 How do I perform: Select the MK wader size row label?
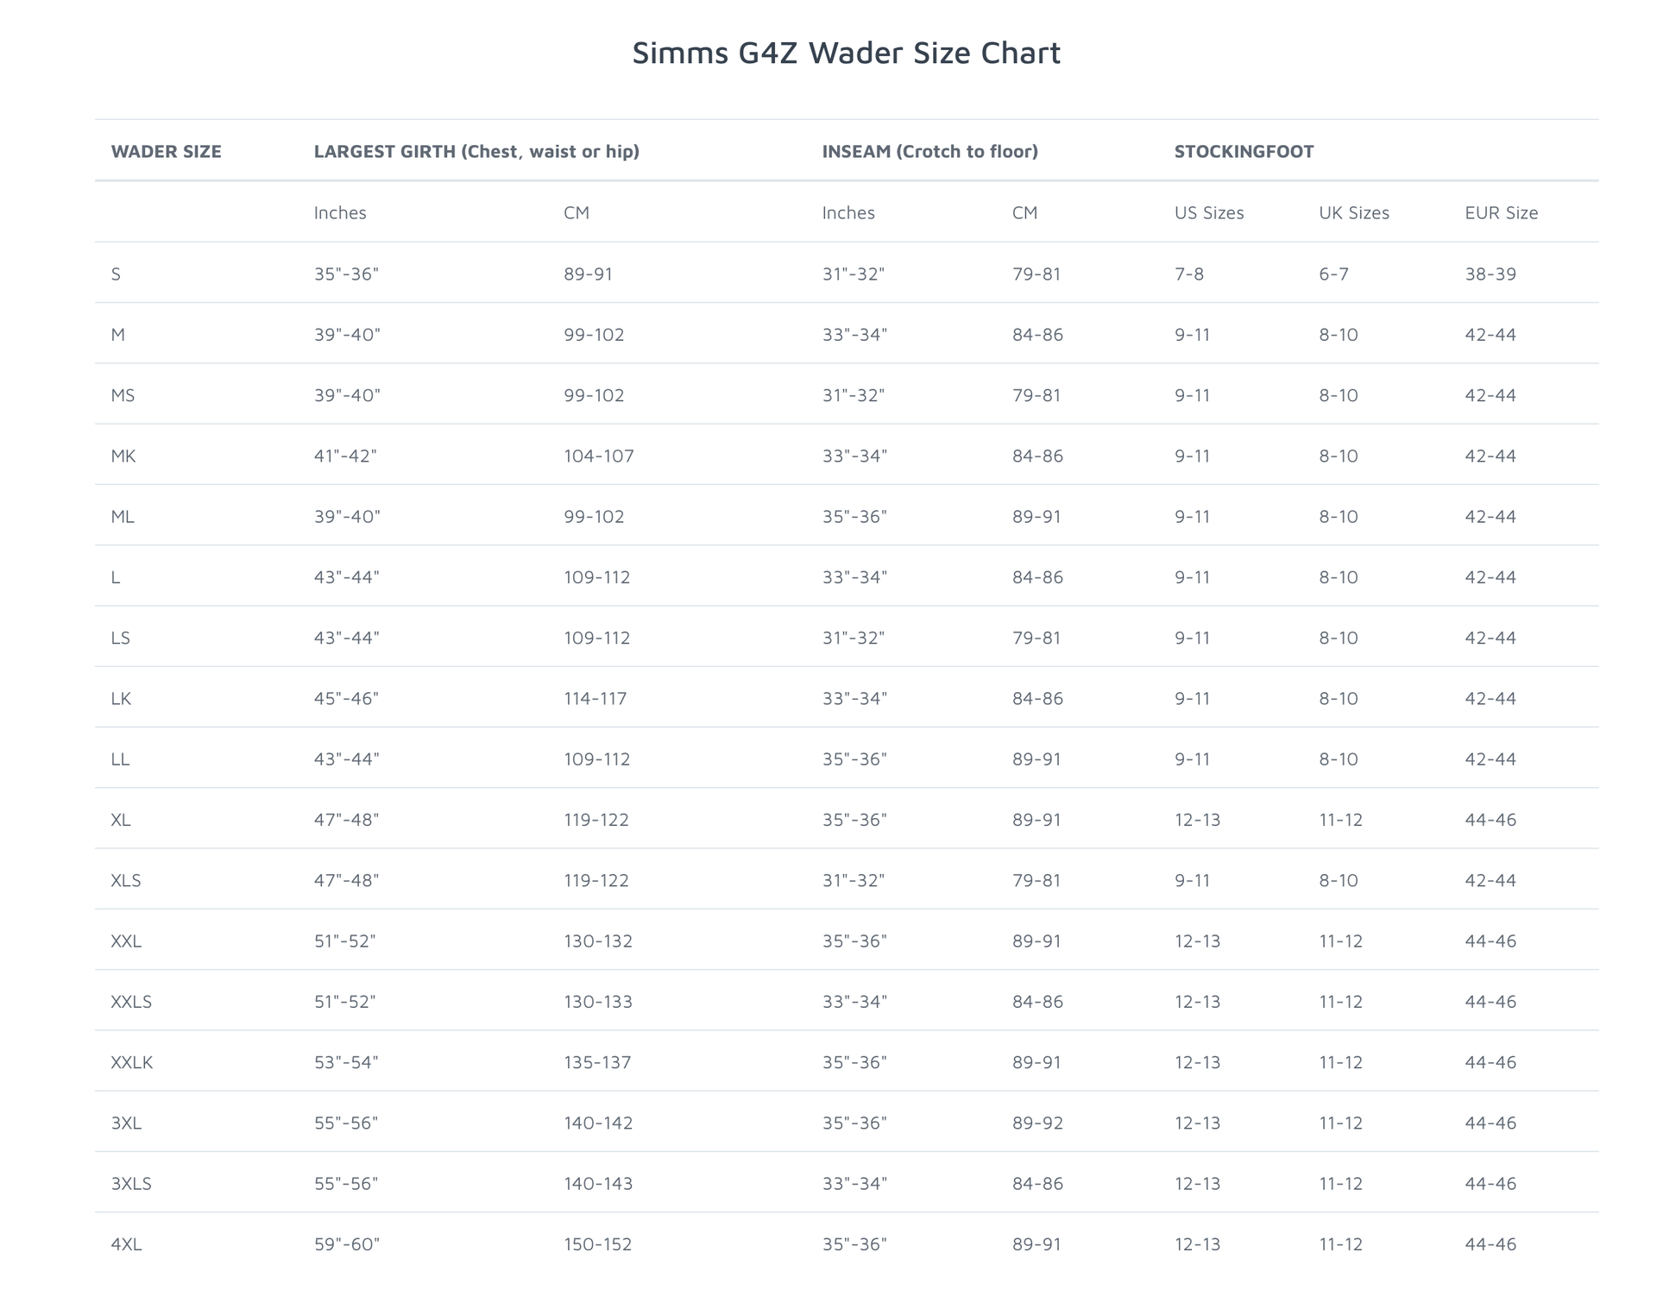click(x=123, y=456)
